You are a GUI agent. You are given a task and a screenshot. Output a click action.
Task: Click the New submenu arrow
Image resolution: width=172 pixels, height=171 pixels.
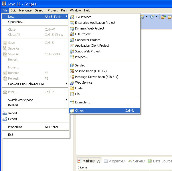66,16
